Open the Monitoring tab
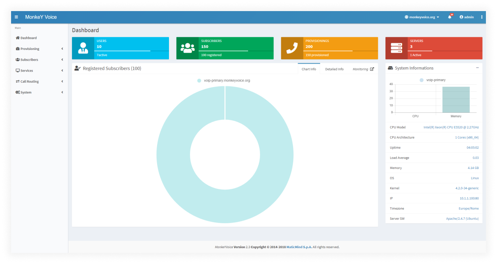Image resolution: width=497 pixels, height=264 pixels. point(363,69)
